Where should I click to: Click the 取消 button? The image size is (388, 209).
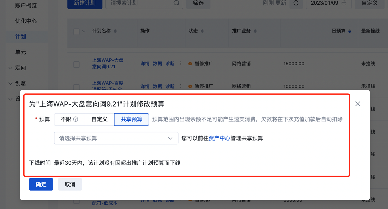(70, 184)
